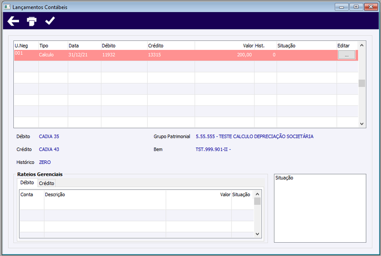Click the printer icon in toolbar
This screenshot has width=381, height=256.
pos(31,21)
